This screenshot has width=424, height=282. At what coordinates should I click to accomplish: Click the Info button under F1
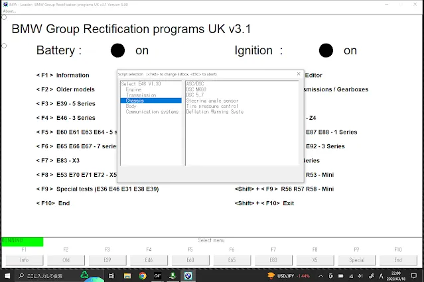pyautogui.click(x=25, y=260)
